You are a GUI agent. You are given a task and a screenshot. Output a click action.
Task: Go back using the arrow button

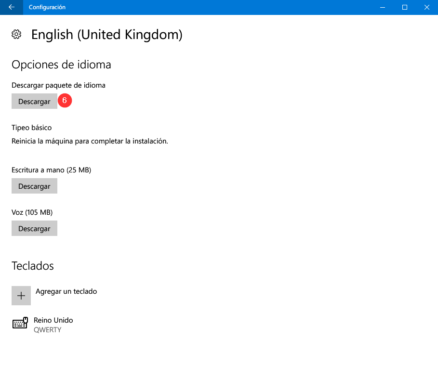click(12, 7)
